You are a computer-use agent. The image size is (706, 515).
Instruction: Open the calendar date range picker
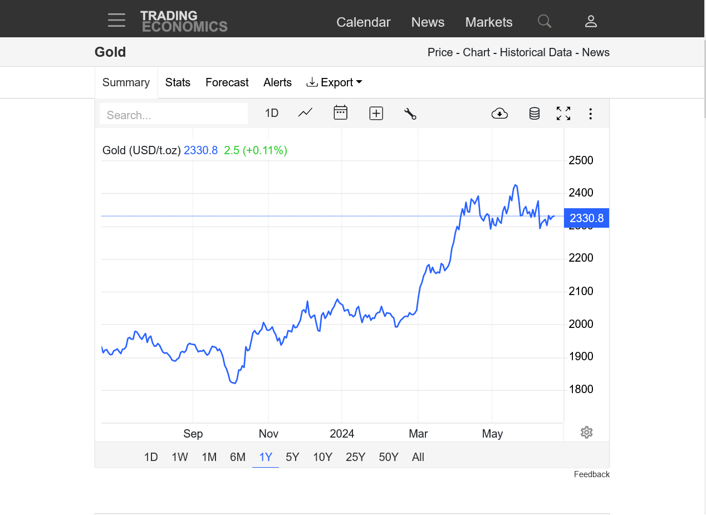[x=340, y=113]
